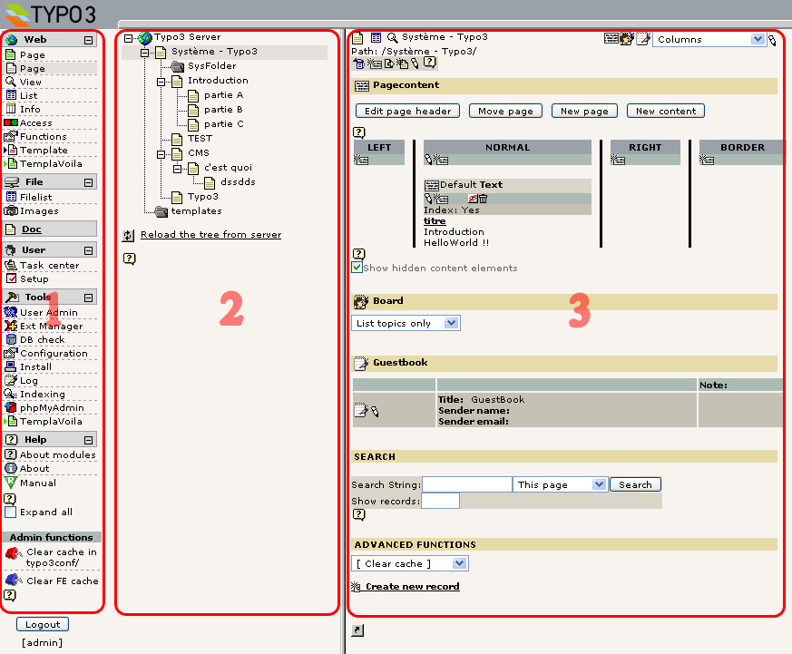Select the Task center menu item

pyautogui.click(x=49, y=265)
